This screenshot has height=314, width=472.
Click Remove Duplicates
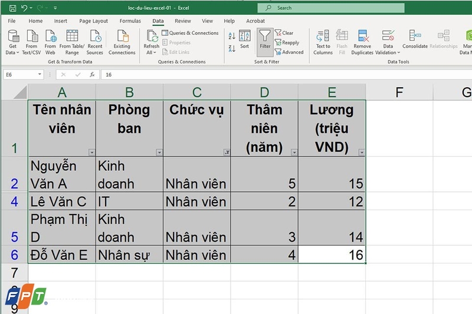362,42
